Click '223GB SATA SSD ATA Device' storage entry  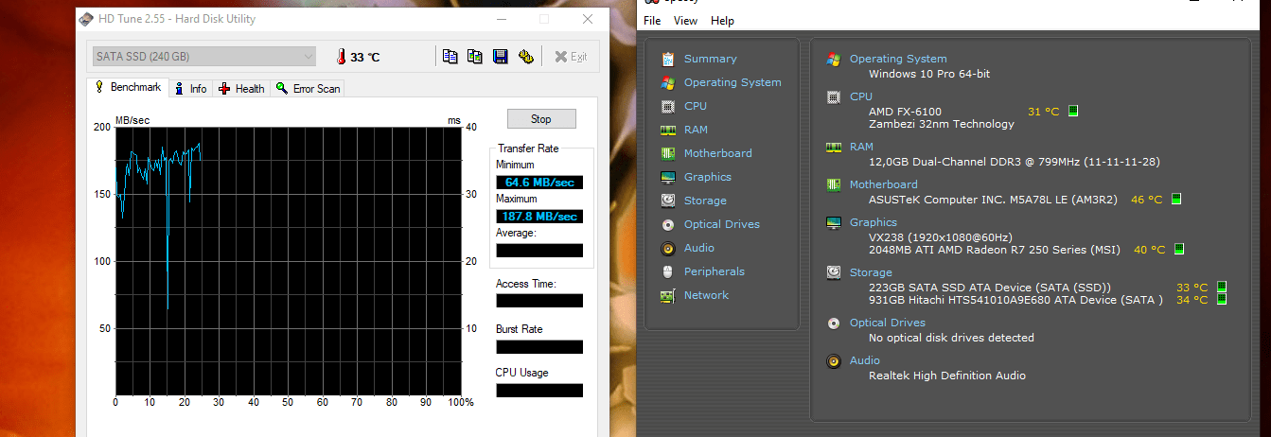[x=990, y=288]
